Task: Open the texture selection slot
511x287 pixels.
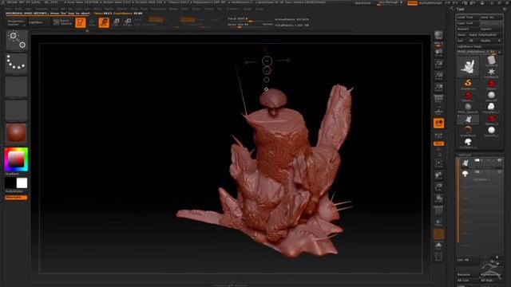Action: [16, 110]
